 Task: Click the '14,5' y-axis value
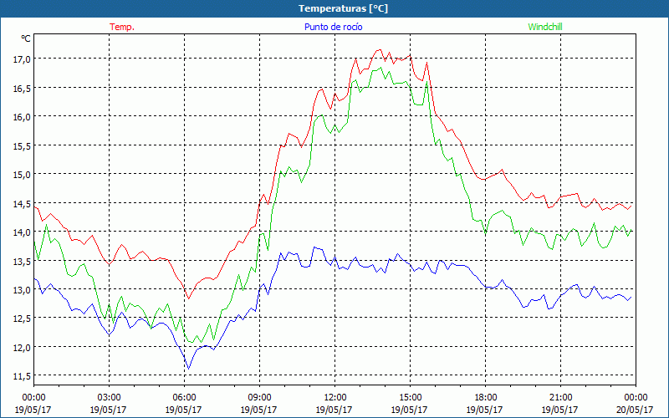point(22,203)
